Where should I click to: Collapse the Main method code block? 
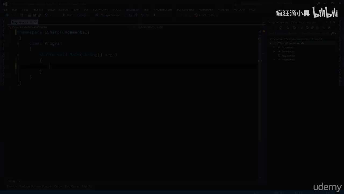pos(18,55)
